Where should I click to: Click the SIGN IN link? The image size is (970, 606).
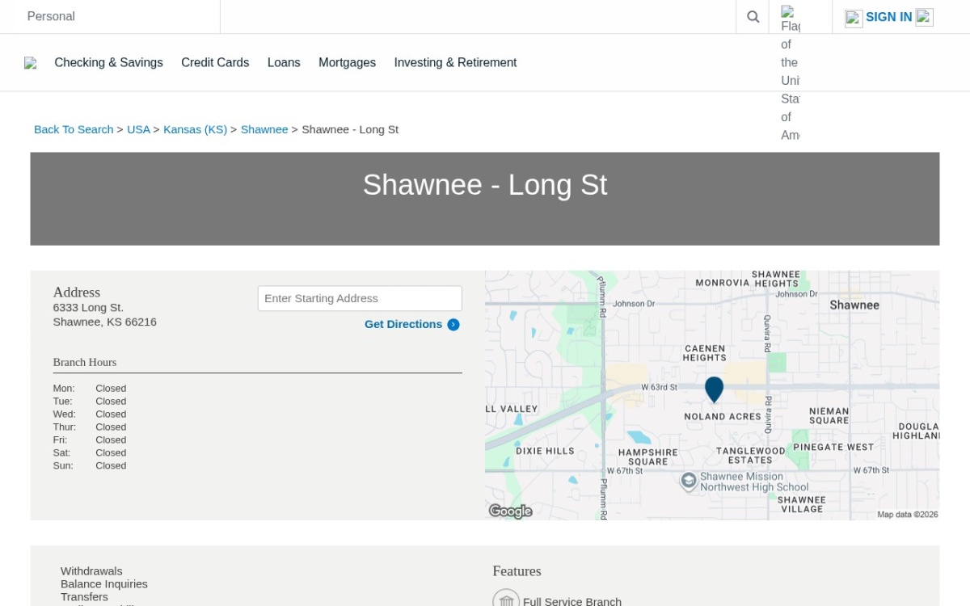[888, 17]
